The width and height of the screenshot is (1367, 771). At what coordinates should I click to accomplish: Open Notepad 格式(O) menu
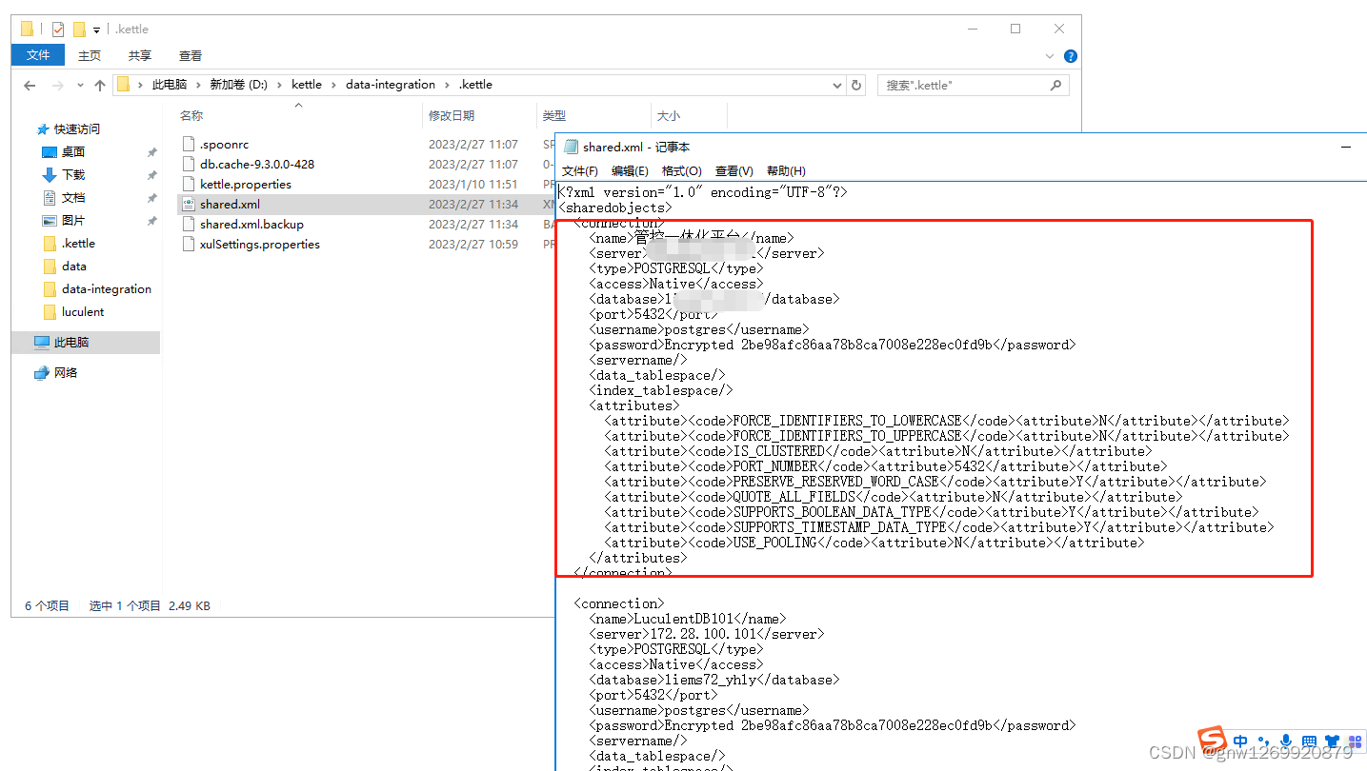click(x=681, y=171)
